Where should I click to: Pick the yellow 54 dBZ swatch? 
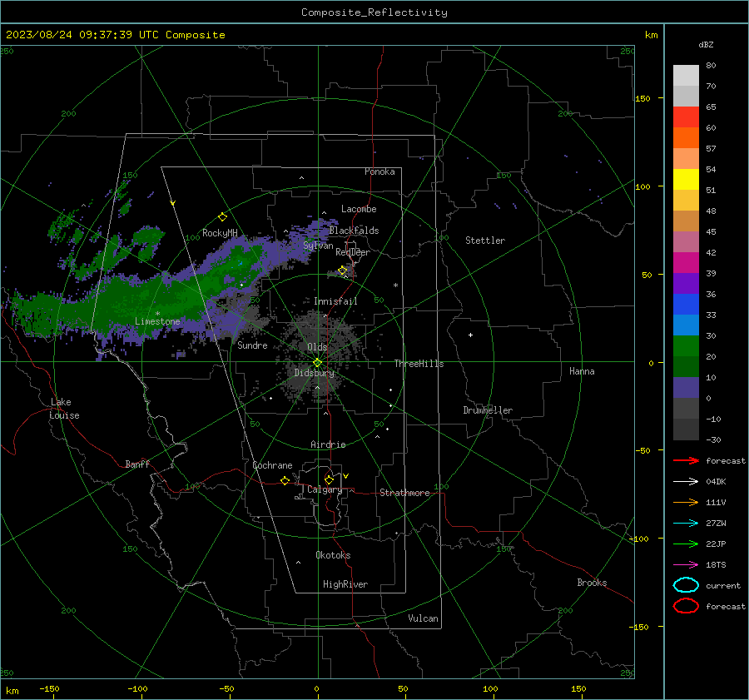[686, 180]
